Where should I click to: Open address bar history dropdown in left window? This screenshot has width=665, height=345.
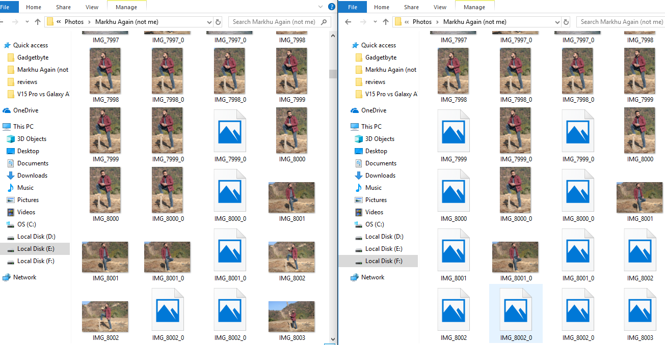pos(209,22)
